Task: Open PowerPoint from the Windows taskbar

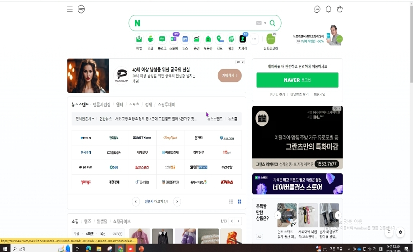Action: click(141, 249)
